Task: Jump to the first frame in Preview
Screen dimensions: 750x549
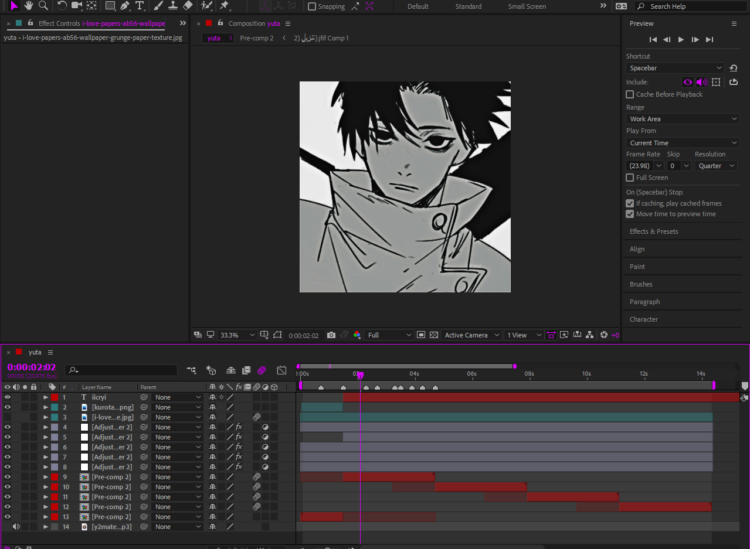Action: (x=653, y=39)
